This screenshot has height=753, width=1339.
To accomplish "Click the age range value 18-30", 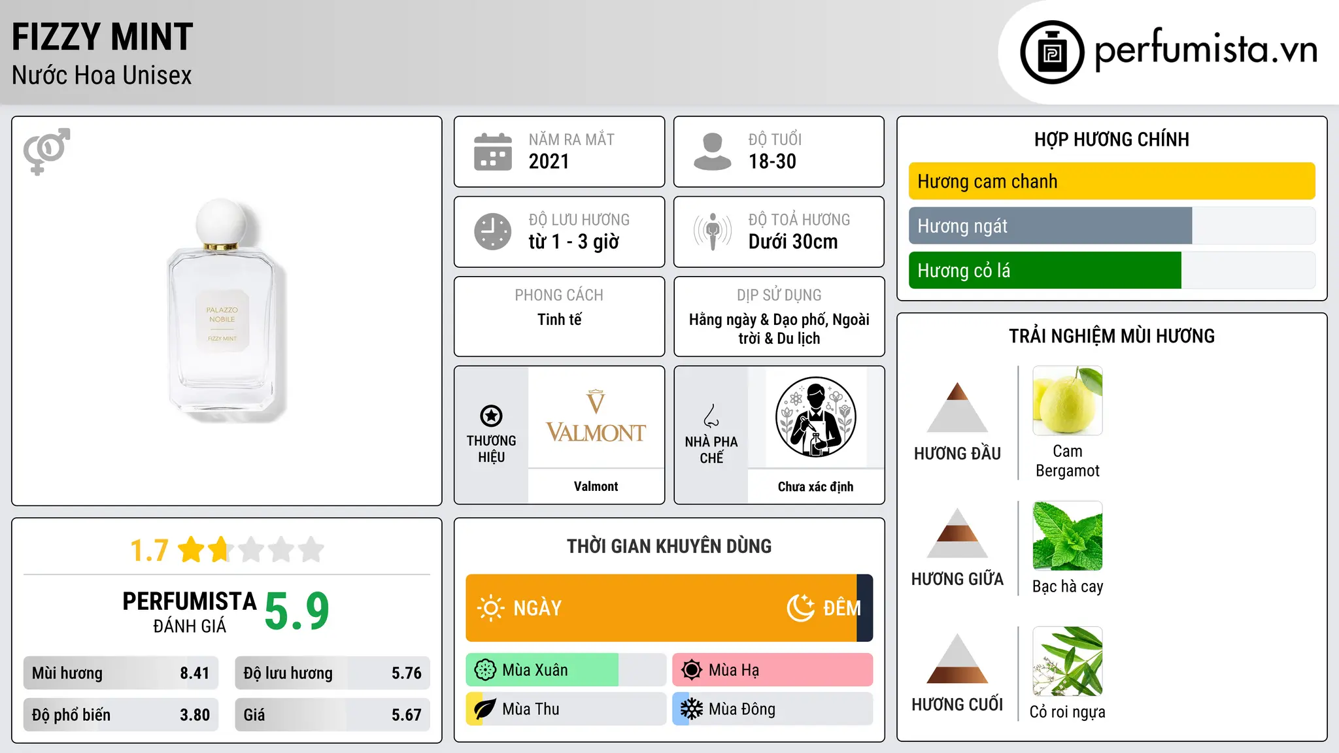I will [x=772, y=161].
